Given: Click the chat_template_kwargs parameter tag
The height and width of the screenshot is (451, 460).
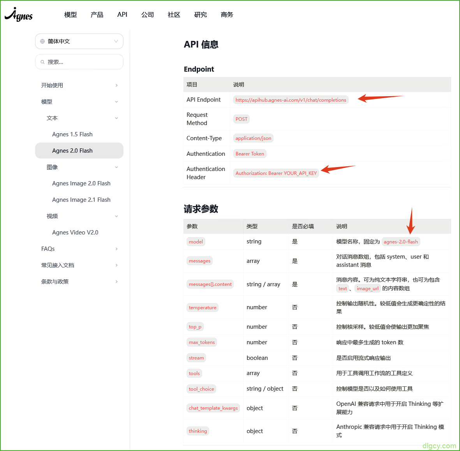Looking at the screenshot, I should 213,408.
